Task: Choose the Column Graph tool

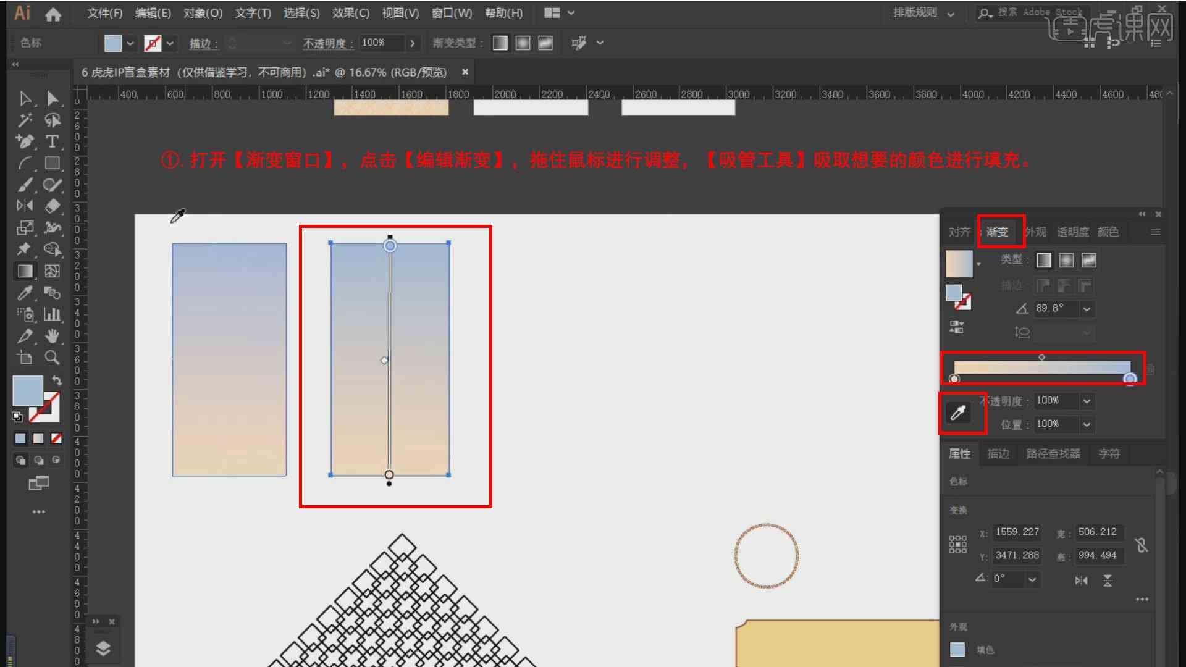Action: 53,314
